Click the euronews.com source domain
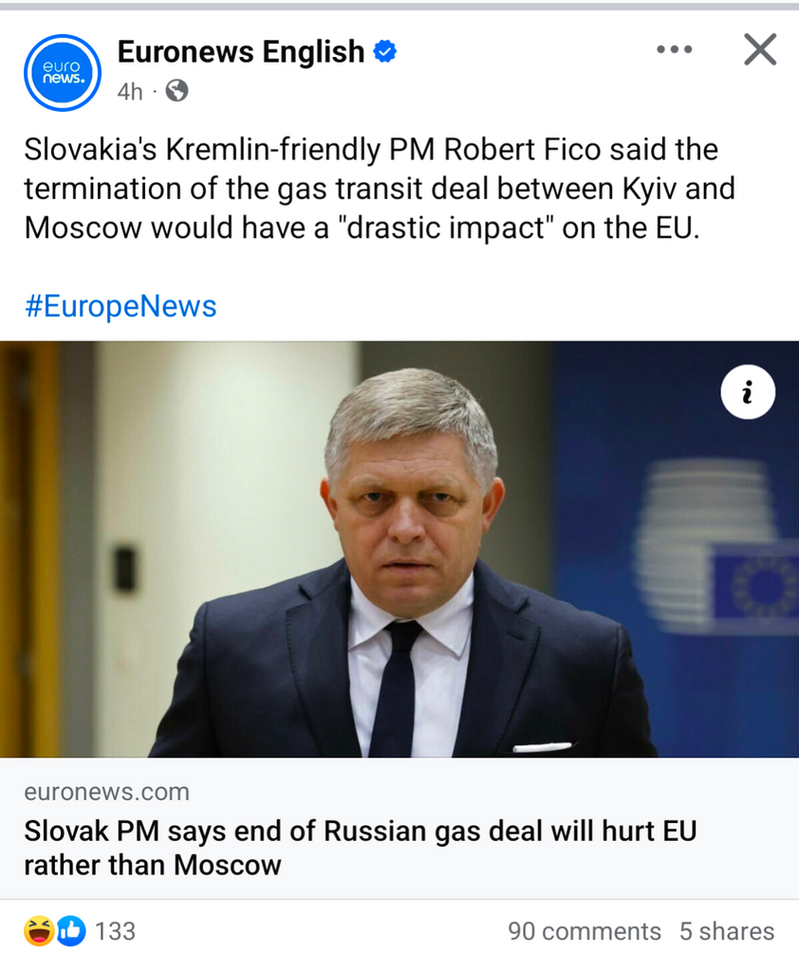 point(106,792)
